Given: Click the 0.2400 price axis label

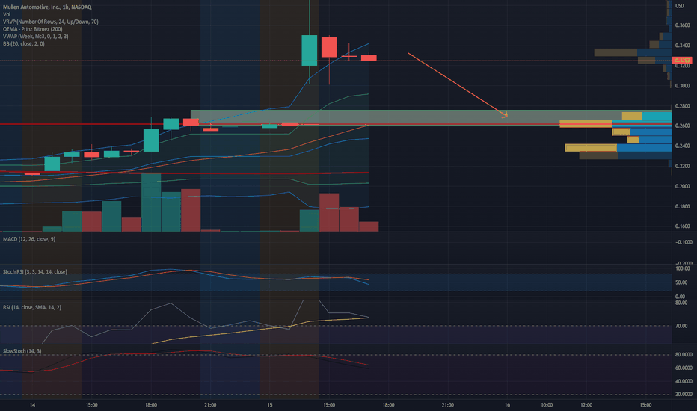Looking at the screenshot, I should coord(683,146).
